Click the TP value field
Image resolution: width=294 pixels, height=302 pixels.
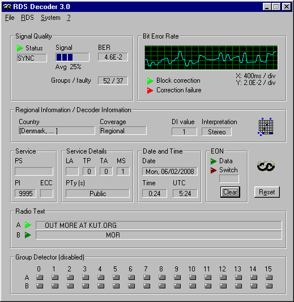[89, 171]
